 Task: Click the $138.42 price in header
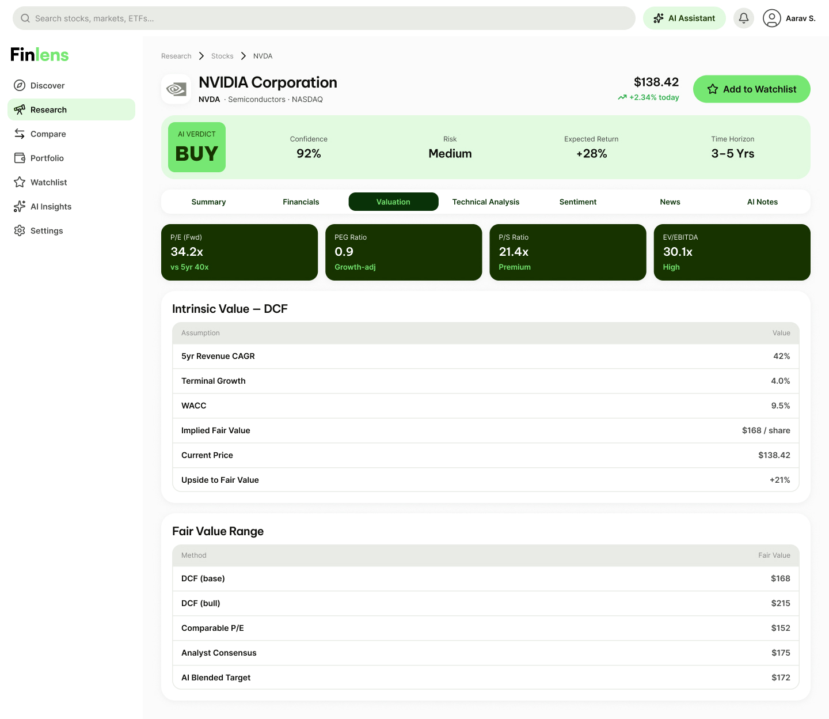point(656,82)
